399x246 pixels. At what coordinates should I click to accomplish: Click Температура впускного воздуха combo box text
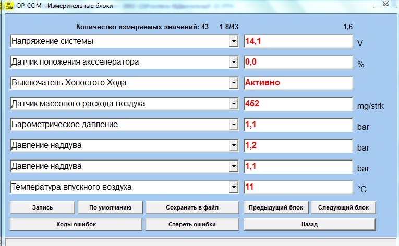coord(71,187)
